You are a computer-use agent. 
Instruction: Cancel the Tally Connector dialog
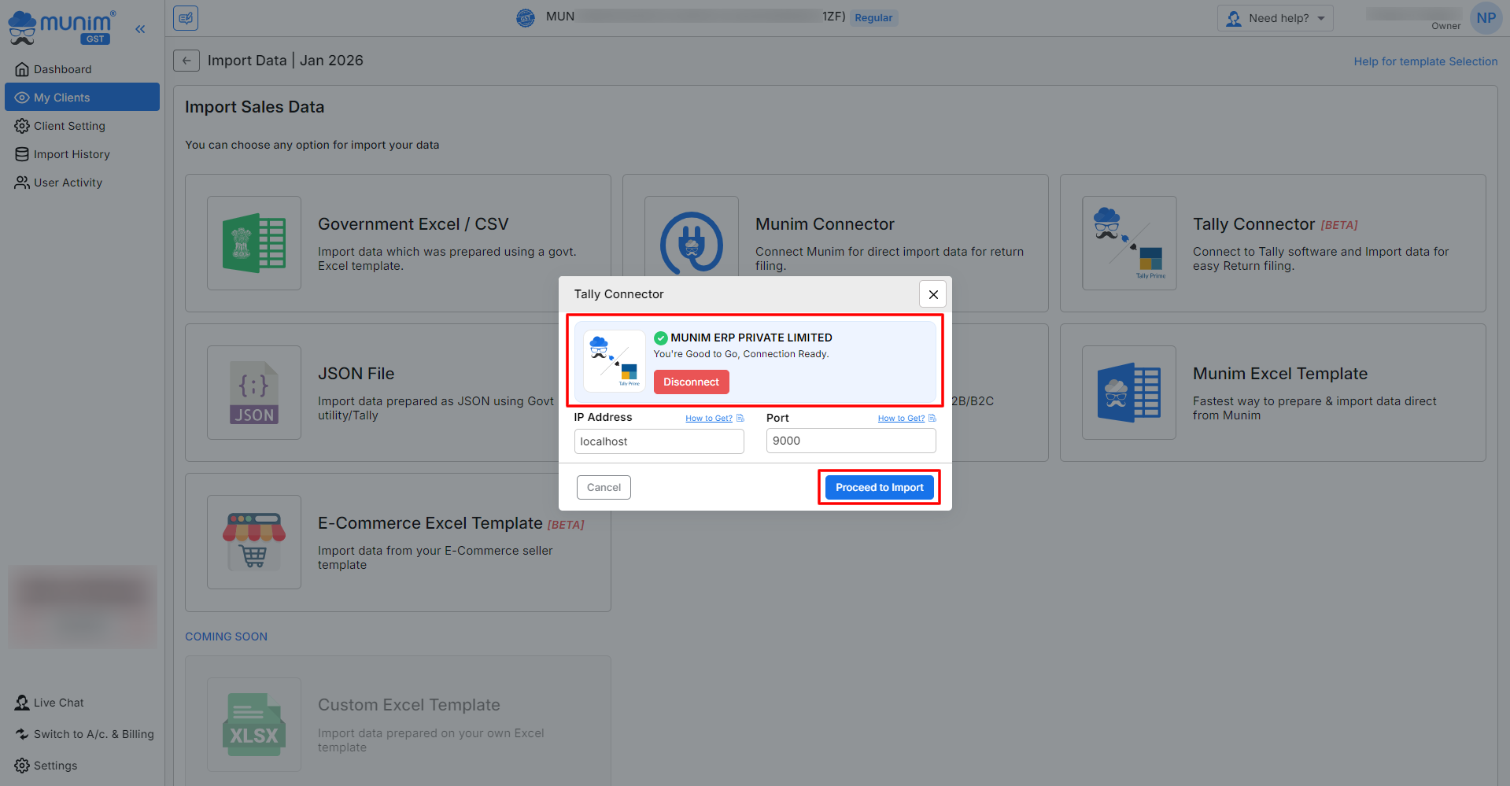coord(604,488)
